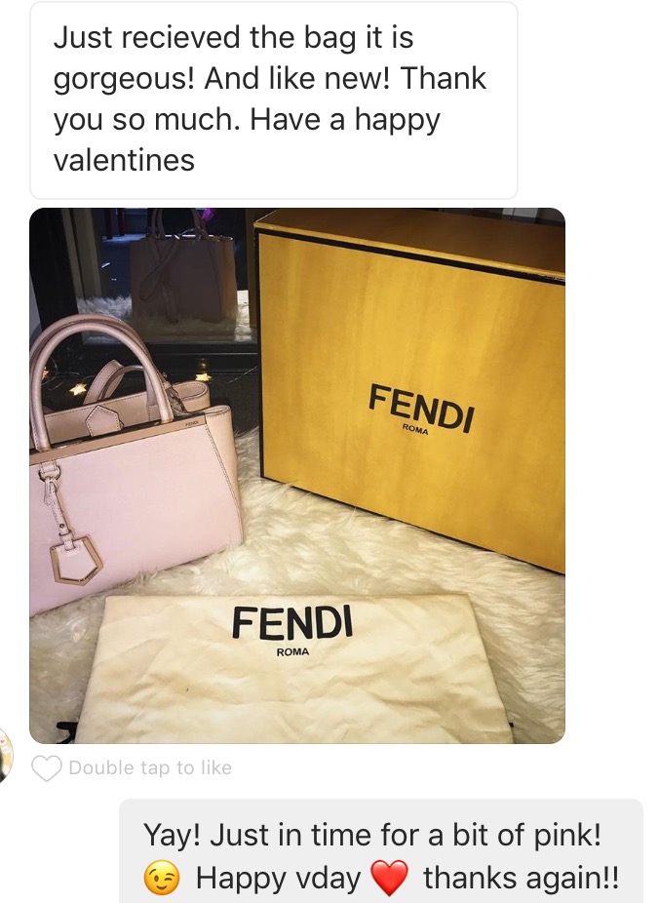This screenshot has height=903, width=659.
Task: Select the 'Just recieved the bag' message bubble
Action: (x=273, y=100)
